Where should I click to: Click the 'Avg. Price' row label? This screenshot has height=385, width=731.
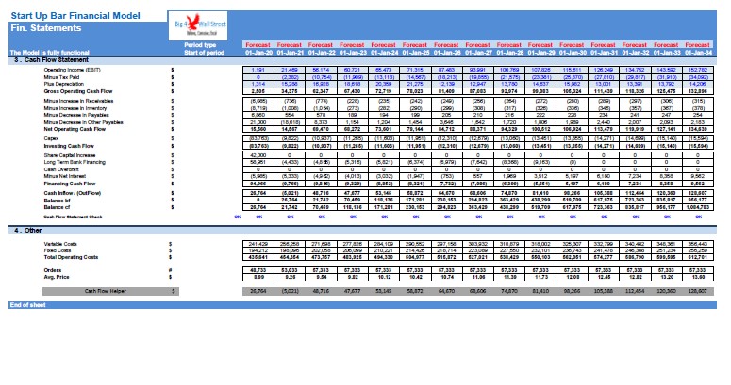click(x=57, y=277)
